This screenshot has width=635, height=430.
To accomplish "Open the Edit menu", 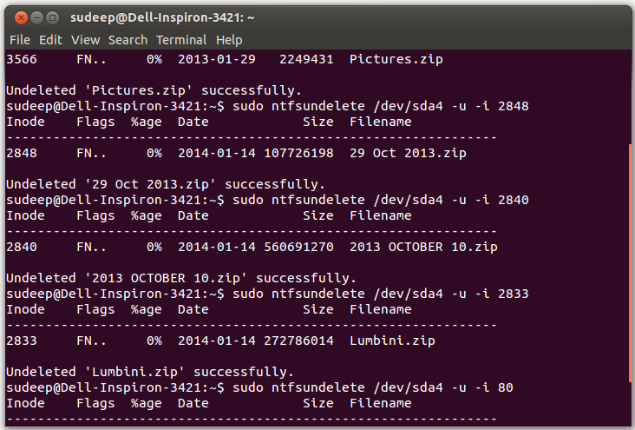I will coord(50,40).
